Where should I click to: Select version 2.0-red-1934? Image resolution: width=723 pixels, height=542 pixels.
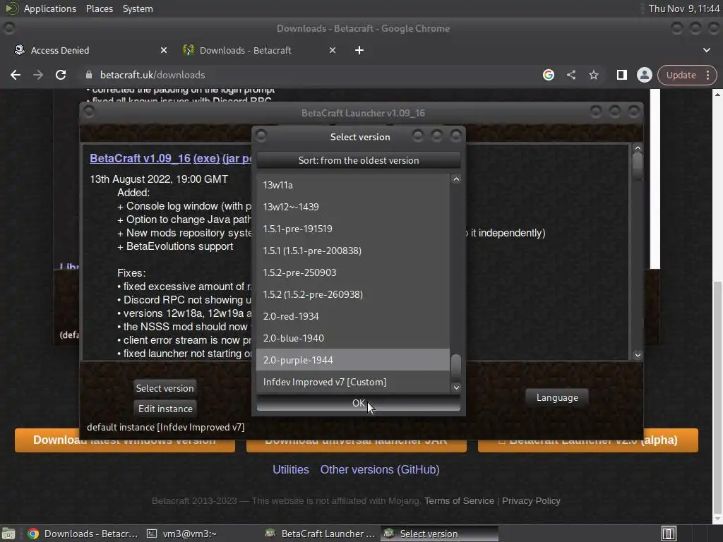coord(353,316)
